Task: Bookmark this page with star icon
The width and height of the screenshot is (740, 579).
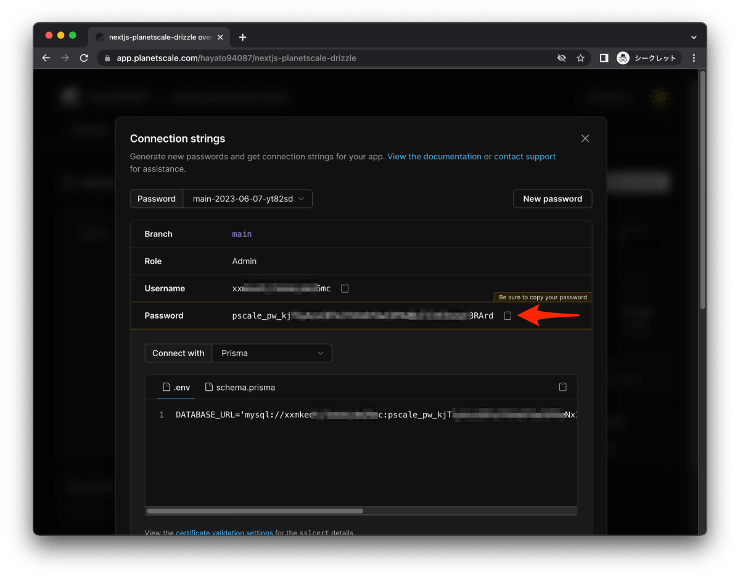Action: click(580, 58)
